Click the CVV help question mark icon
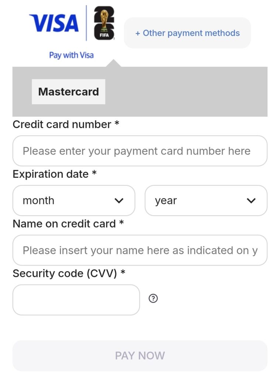Viewport: 280px width, 377px height. click(x=153, y=299)
